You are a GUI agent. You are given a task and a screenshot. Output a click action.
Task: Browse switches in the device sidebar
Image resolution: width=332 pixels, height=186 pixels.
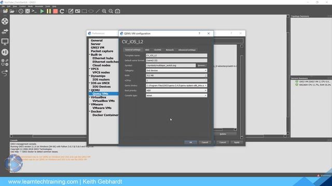point(5,32)
